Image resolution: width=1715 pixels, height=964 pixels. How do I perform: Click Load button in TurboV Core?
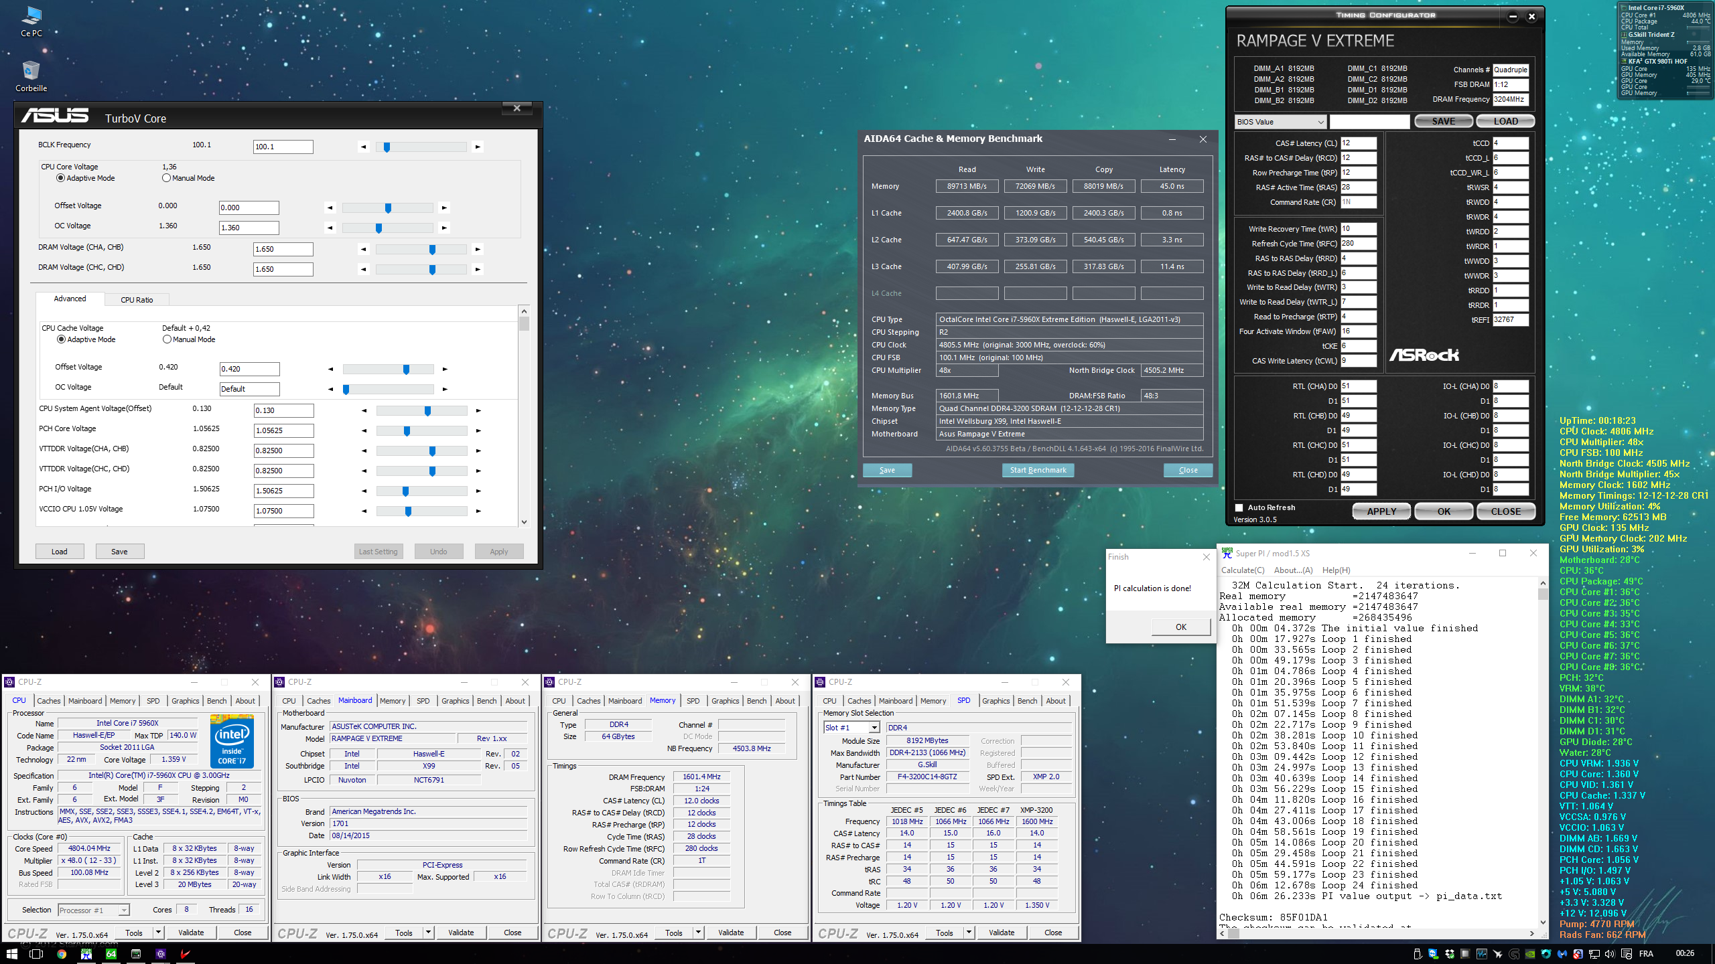pyautogui.click(x=60, y=552)
